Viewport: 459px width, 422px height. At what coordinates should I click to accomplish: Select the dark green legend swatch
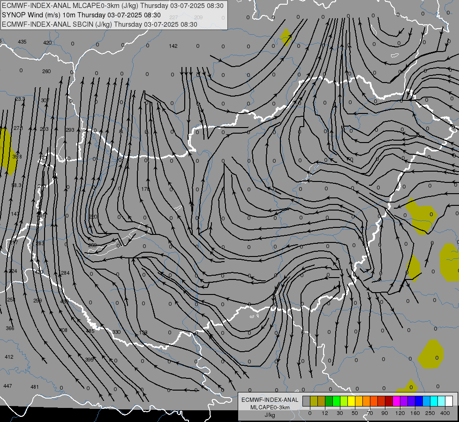329,401
